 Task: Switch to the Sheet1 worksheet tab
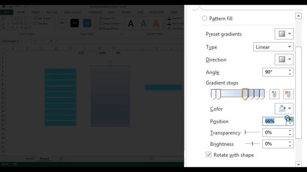coord(30,159)
